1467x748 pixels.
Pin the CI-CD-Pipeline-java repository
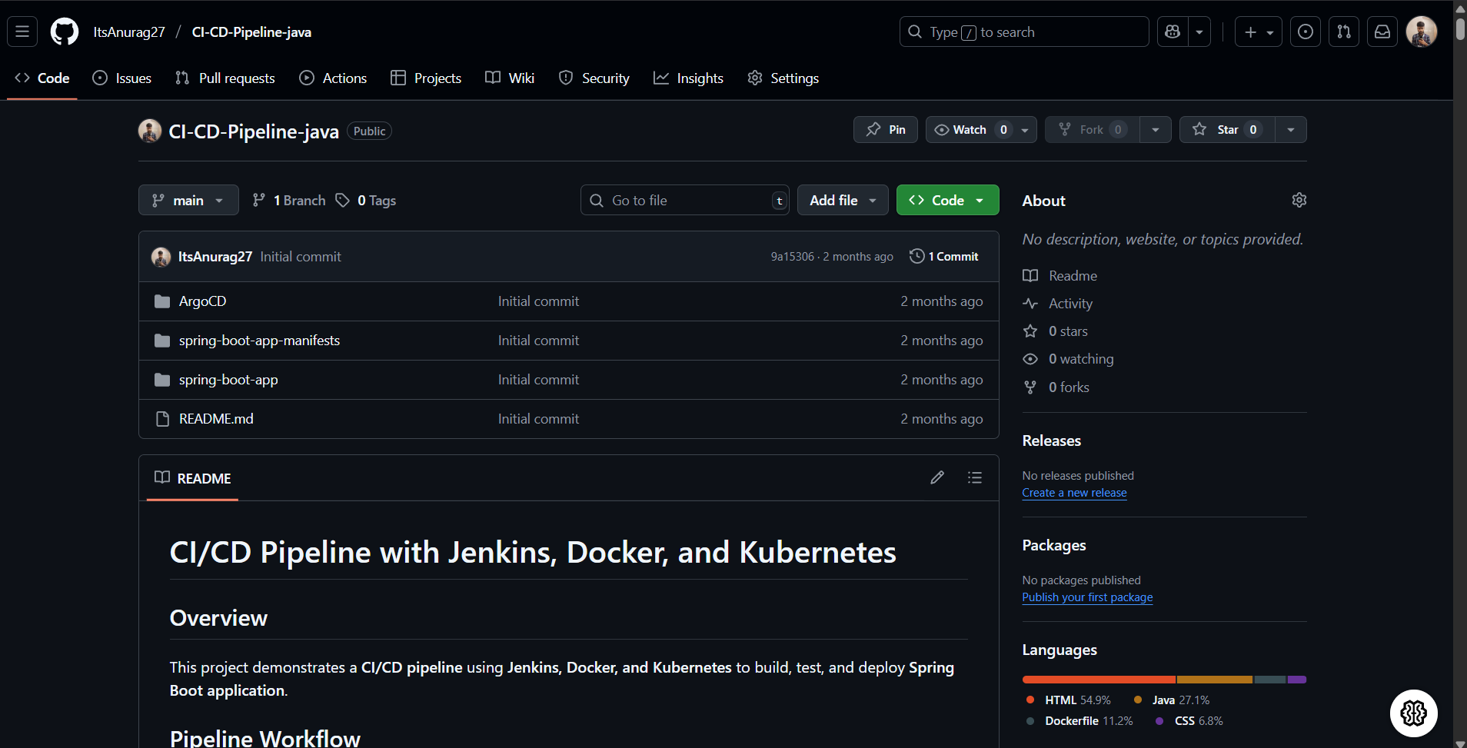point(886,130)
